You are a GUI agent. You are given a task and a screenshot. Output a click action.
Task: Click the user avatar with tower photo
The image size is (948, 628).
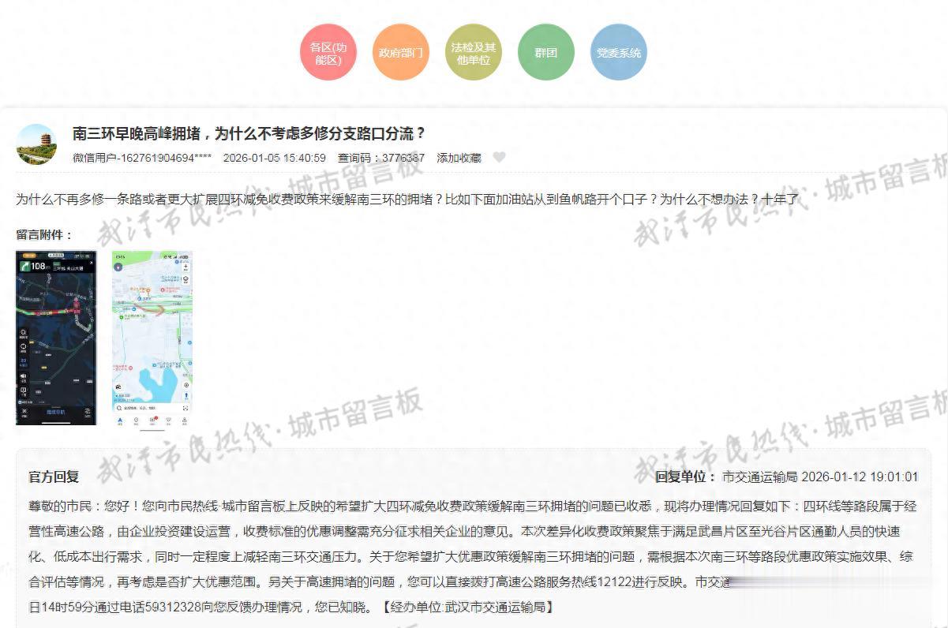point(36,144)
